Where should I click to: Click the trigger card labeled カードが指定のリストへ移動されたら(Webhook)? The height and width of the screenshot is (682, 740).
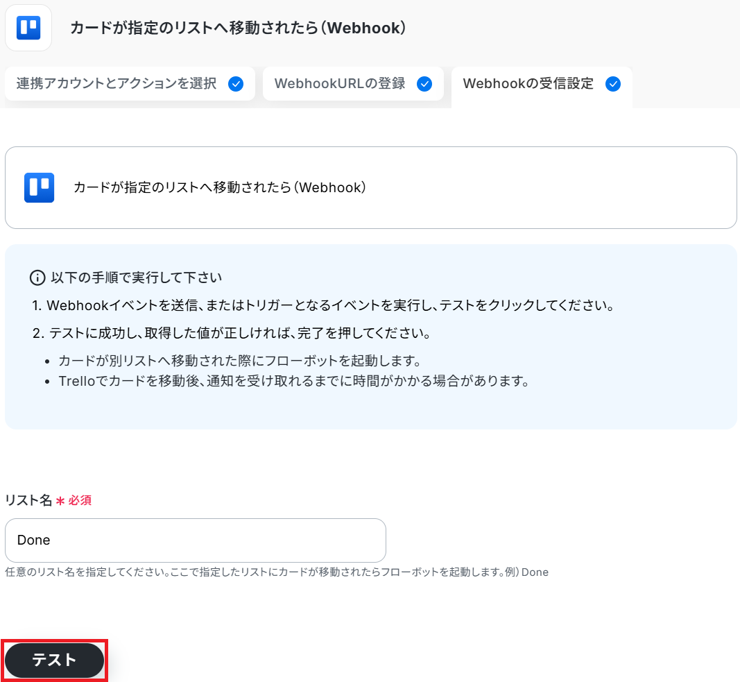[370, 187]
